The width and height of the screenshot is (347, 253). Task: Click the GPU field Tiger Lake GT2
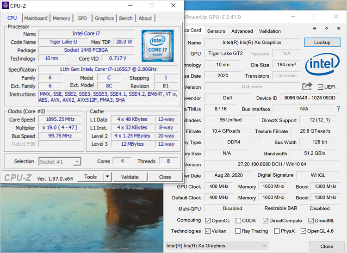click(x=225, y=54)
